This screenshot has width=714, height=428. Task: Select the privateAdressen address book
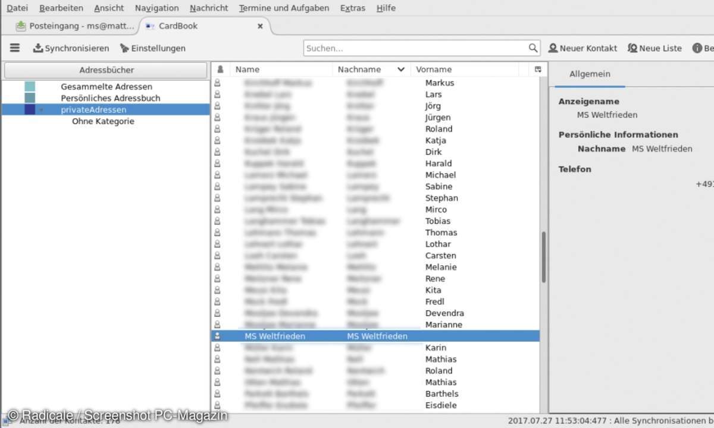tap(106, 110)
